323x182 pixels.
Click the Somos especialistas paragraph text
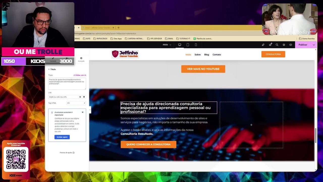pyautogui.click(x=164, y=120)
